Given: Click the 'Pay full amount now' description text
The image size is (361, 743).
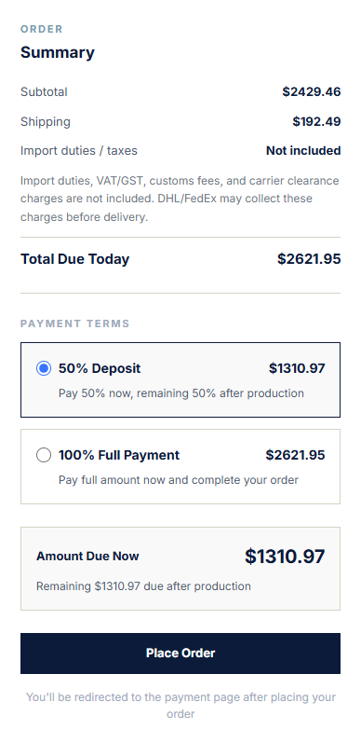Looking at the screenshot, I should click(x=179, y=479).
